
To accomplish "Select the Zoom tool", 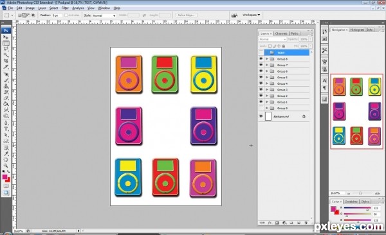I will [6, 166].
